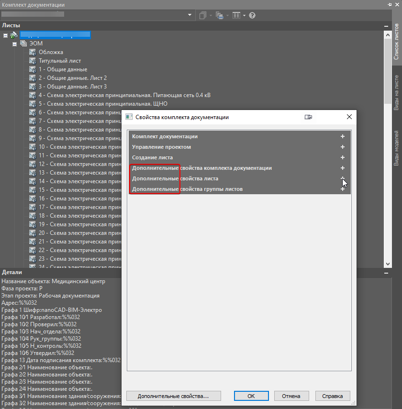
Task: Collapse the Листы panel with minus
Action: [386, 26]
